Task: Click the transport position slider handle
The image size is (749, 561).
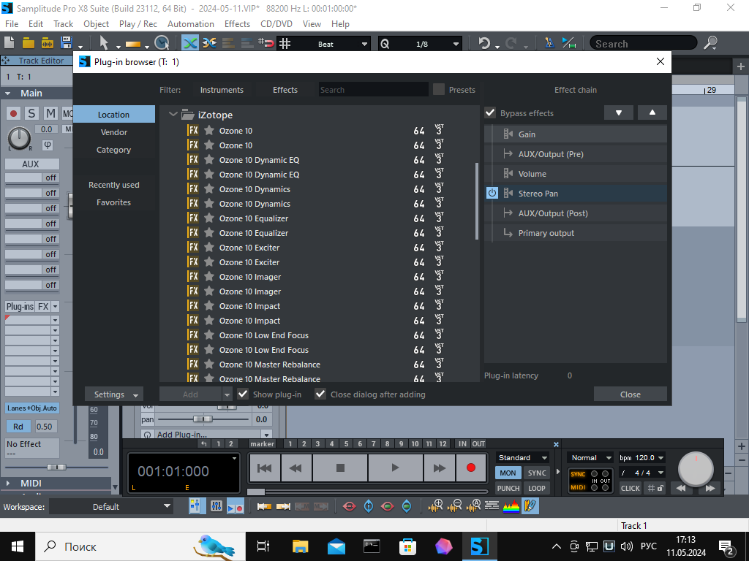Action: tap(255, 492)
